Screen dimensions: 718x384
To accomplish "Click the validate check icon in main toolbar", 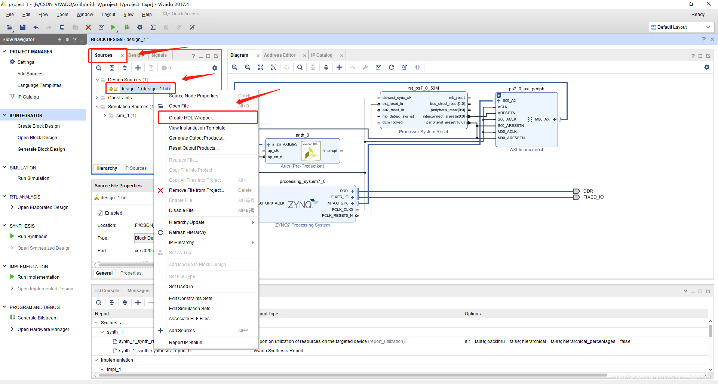I will [101, 27].
